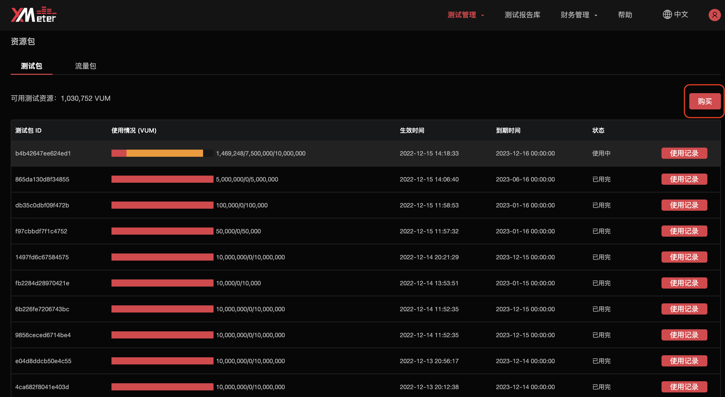This screenshot has width=725, height=397.
Task: Open 使用记录 for package 6b226fe7206743bc
Action: click(684, 309)
